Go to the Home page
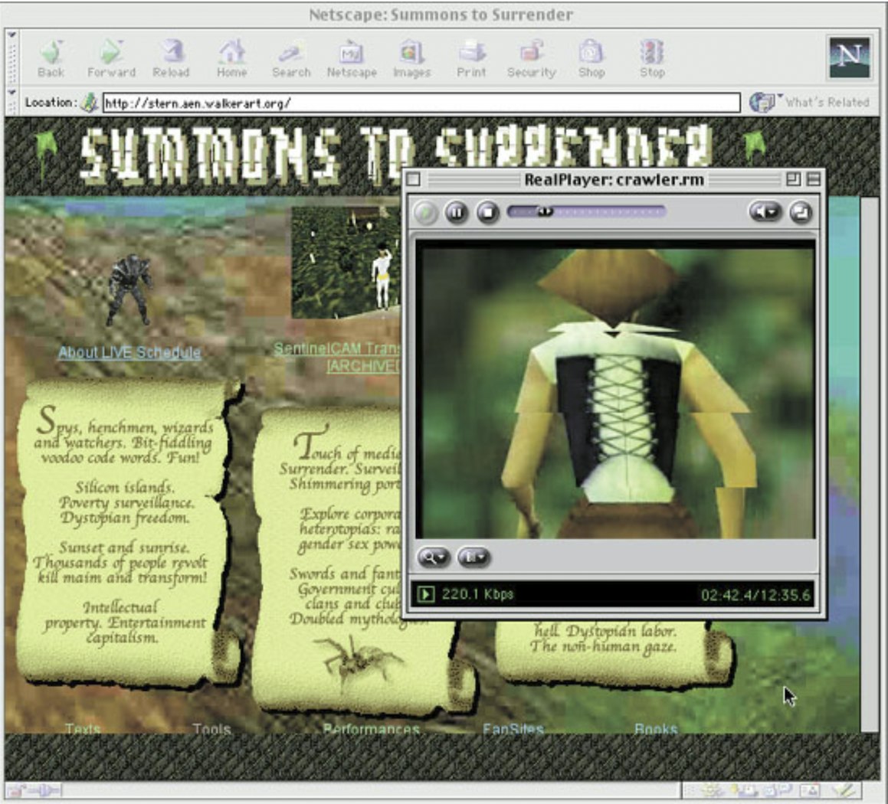 [232, 59]
